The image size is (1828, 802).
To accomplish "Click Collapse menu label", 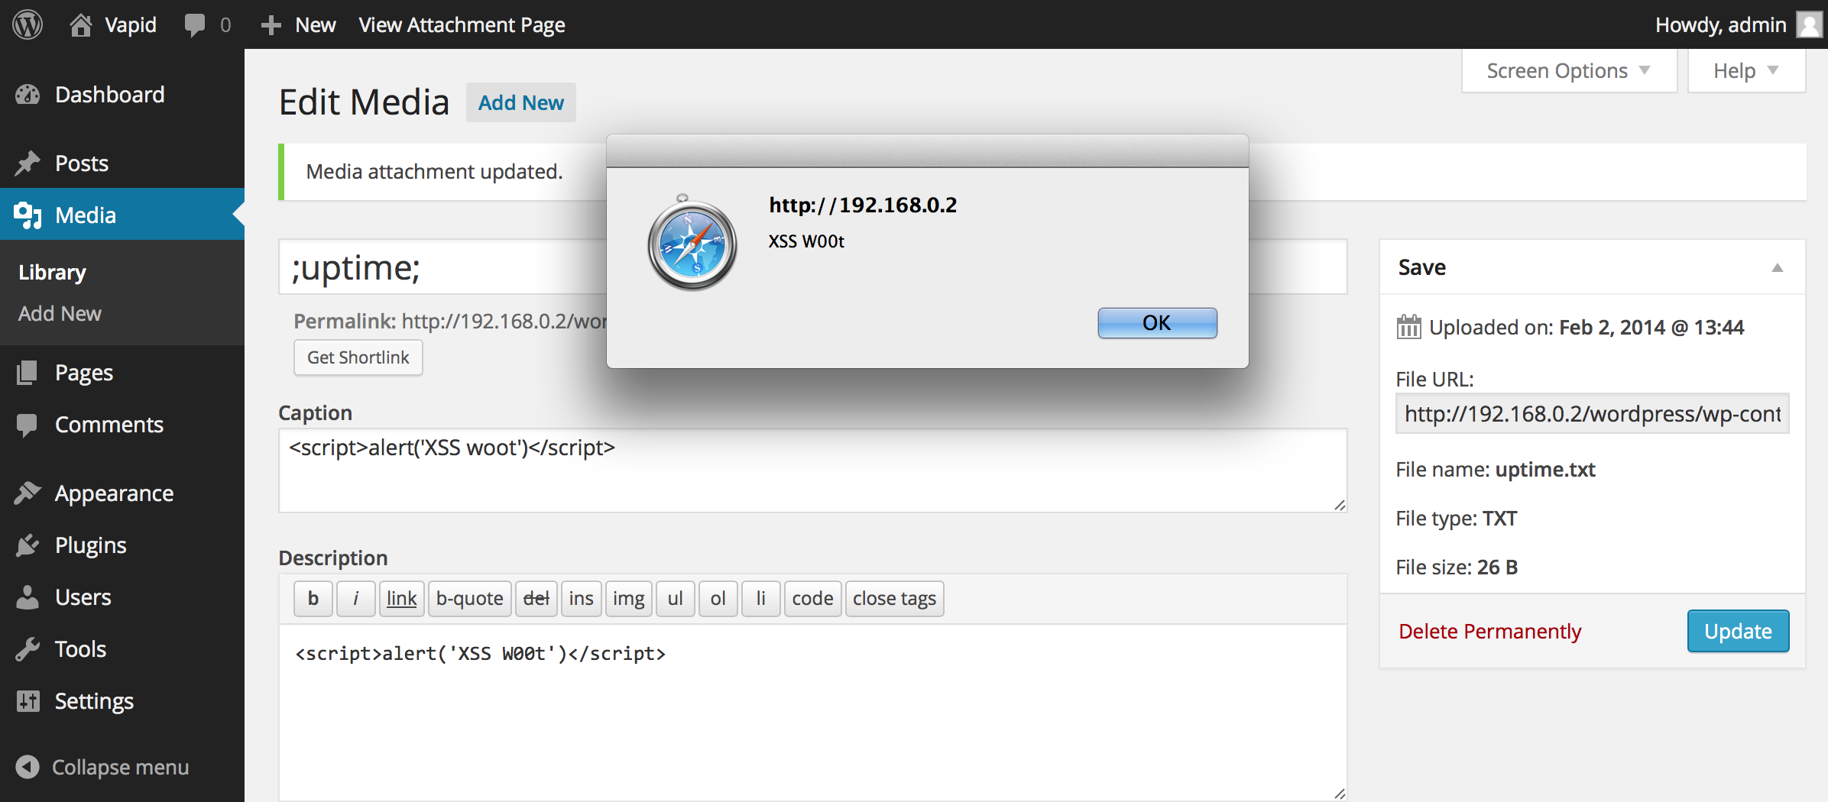I will pos(120,767).
